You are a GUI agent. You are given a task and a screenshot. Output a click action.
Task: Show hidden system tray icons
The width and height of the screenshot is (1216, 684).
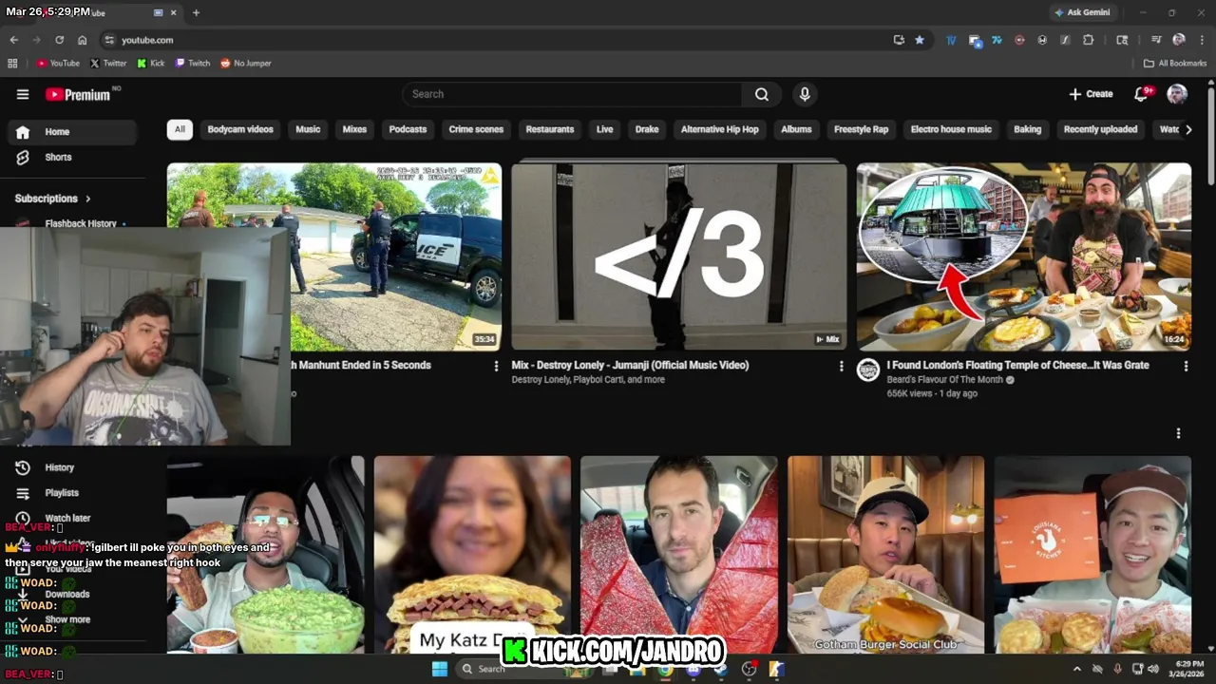tap(1076, 669)
